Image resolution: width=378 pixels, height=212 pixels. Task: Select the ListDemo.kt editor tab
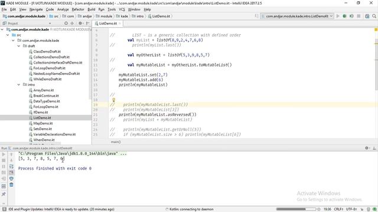point(107,24)
